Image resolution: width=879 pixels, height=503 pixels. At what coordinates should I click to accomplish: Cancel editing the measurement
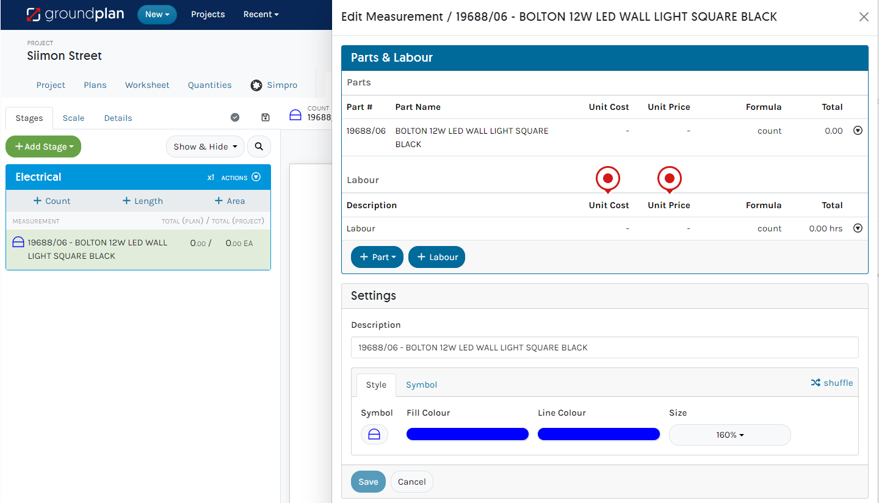pyautogui.click(x=412, y=482)
